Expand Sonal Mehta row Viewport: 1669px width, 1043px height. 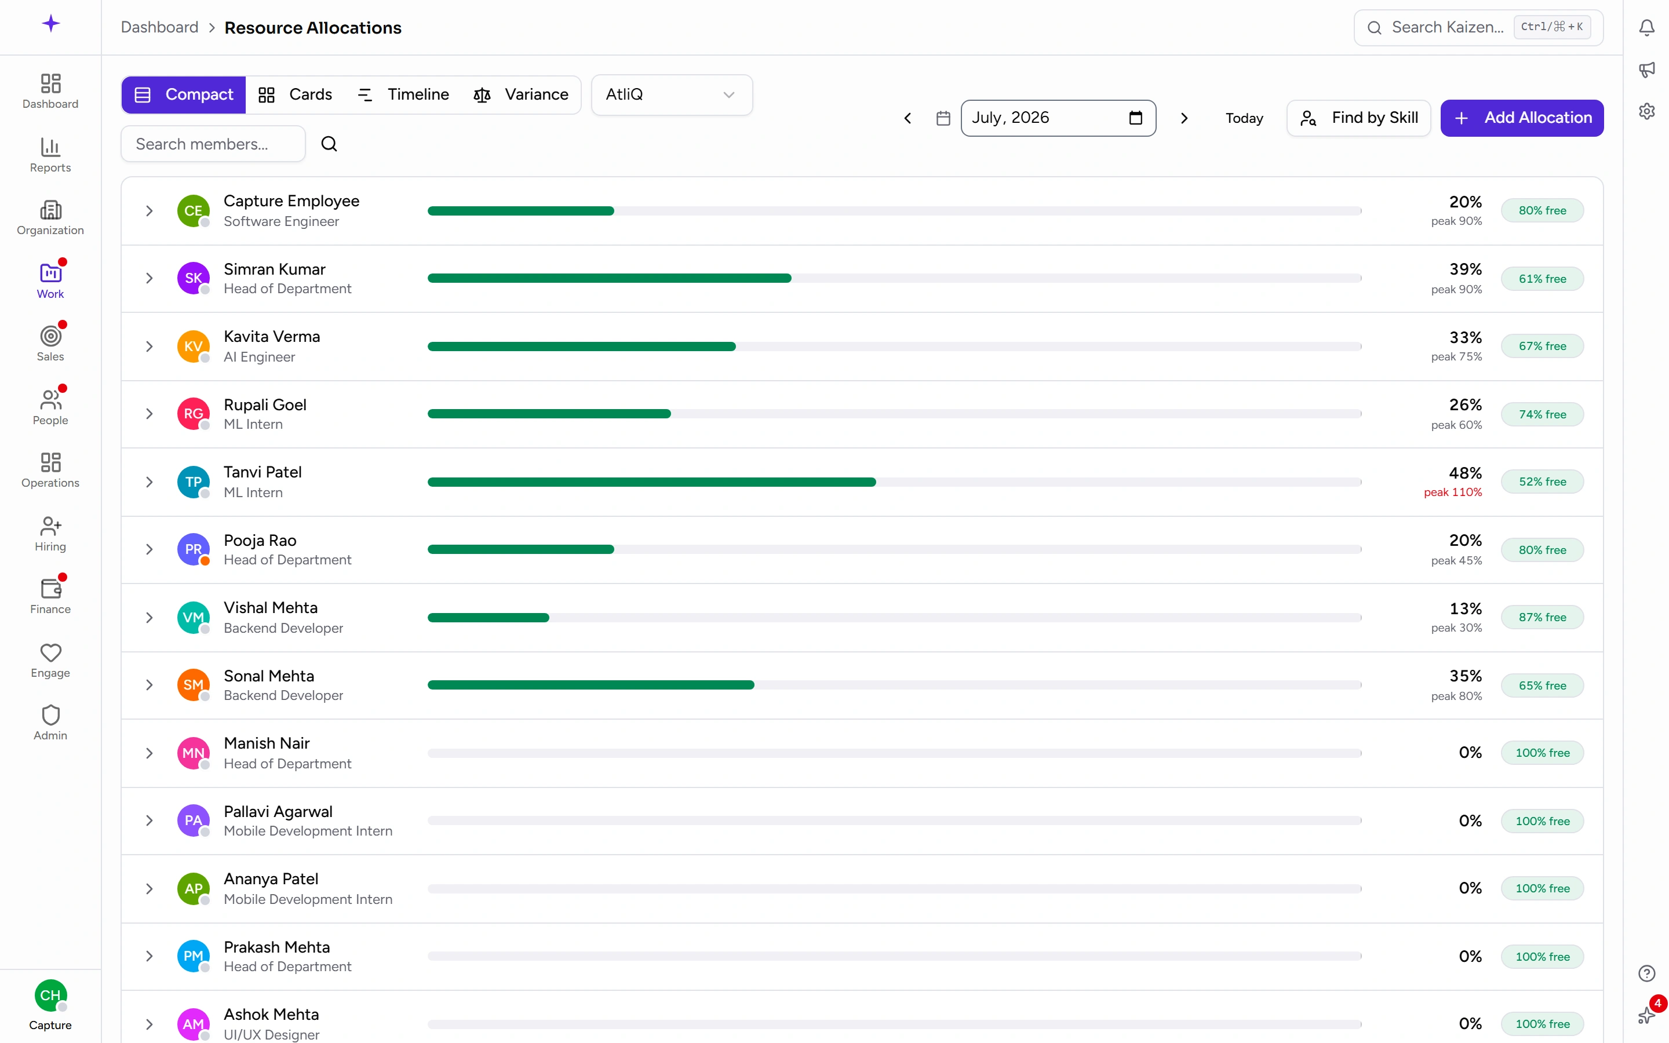click(149, 685)
